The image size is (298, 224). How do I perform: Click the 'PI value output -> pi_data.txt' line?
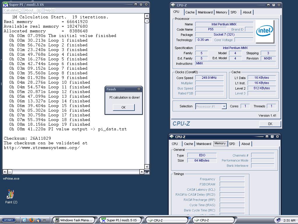point(68,129)
